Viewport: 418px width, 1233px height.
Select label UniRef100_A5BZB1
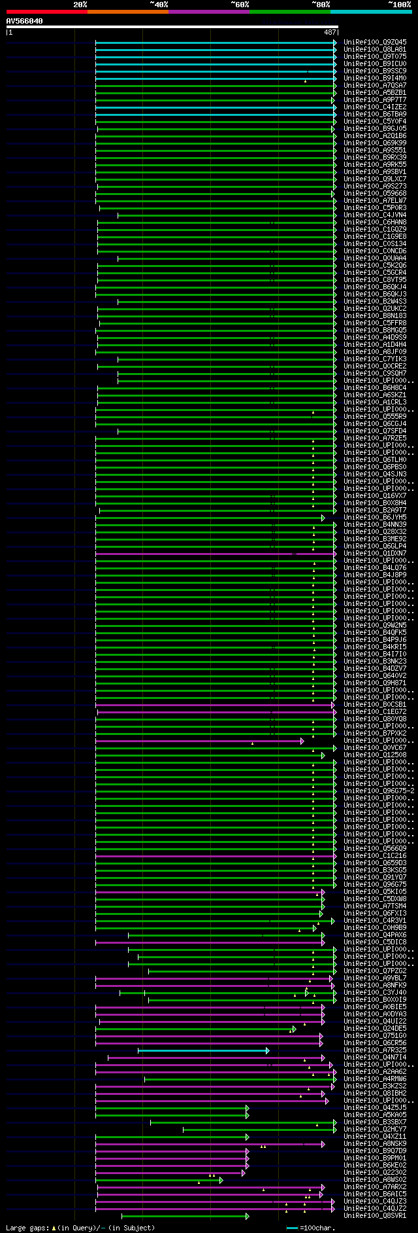375,93
